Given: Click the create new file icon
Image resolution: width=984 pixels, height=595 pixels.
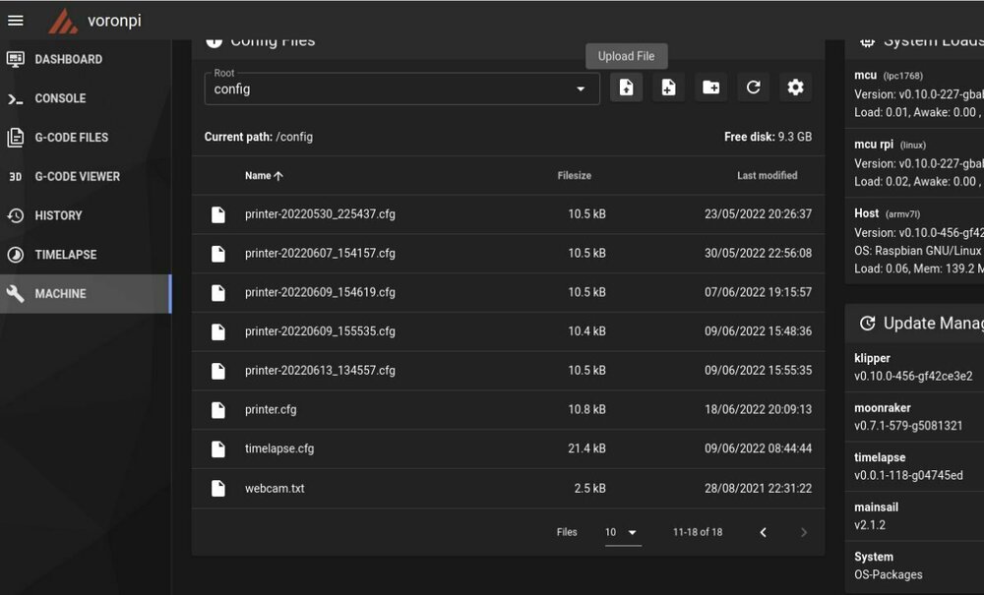Looking at the screenshot, I should tap(668, 88).
